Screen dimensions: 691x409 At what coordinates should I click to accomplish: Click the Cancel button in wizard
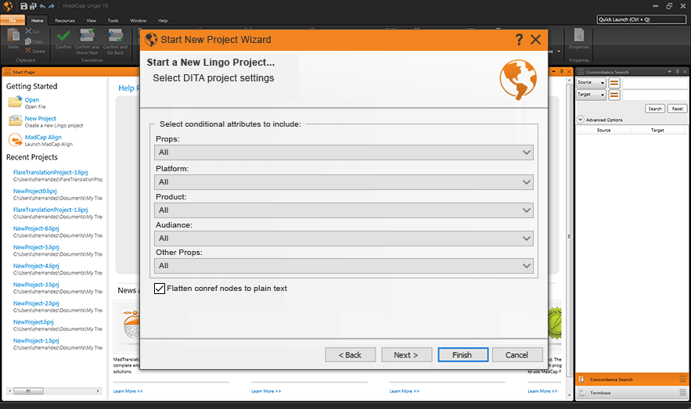click(x=517, y=355)
